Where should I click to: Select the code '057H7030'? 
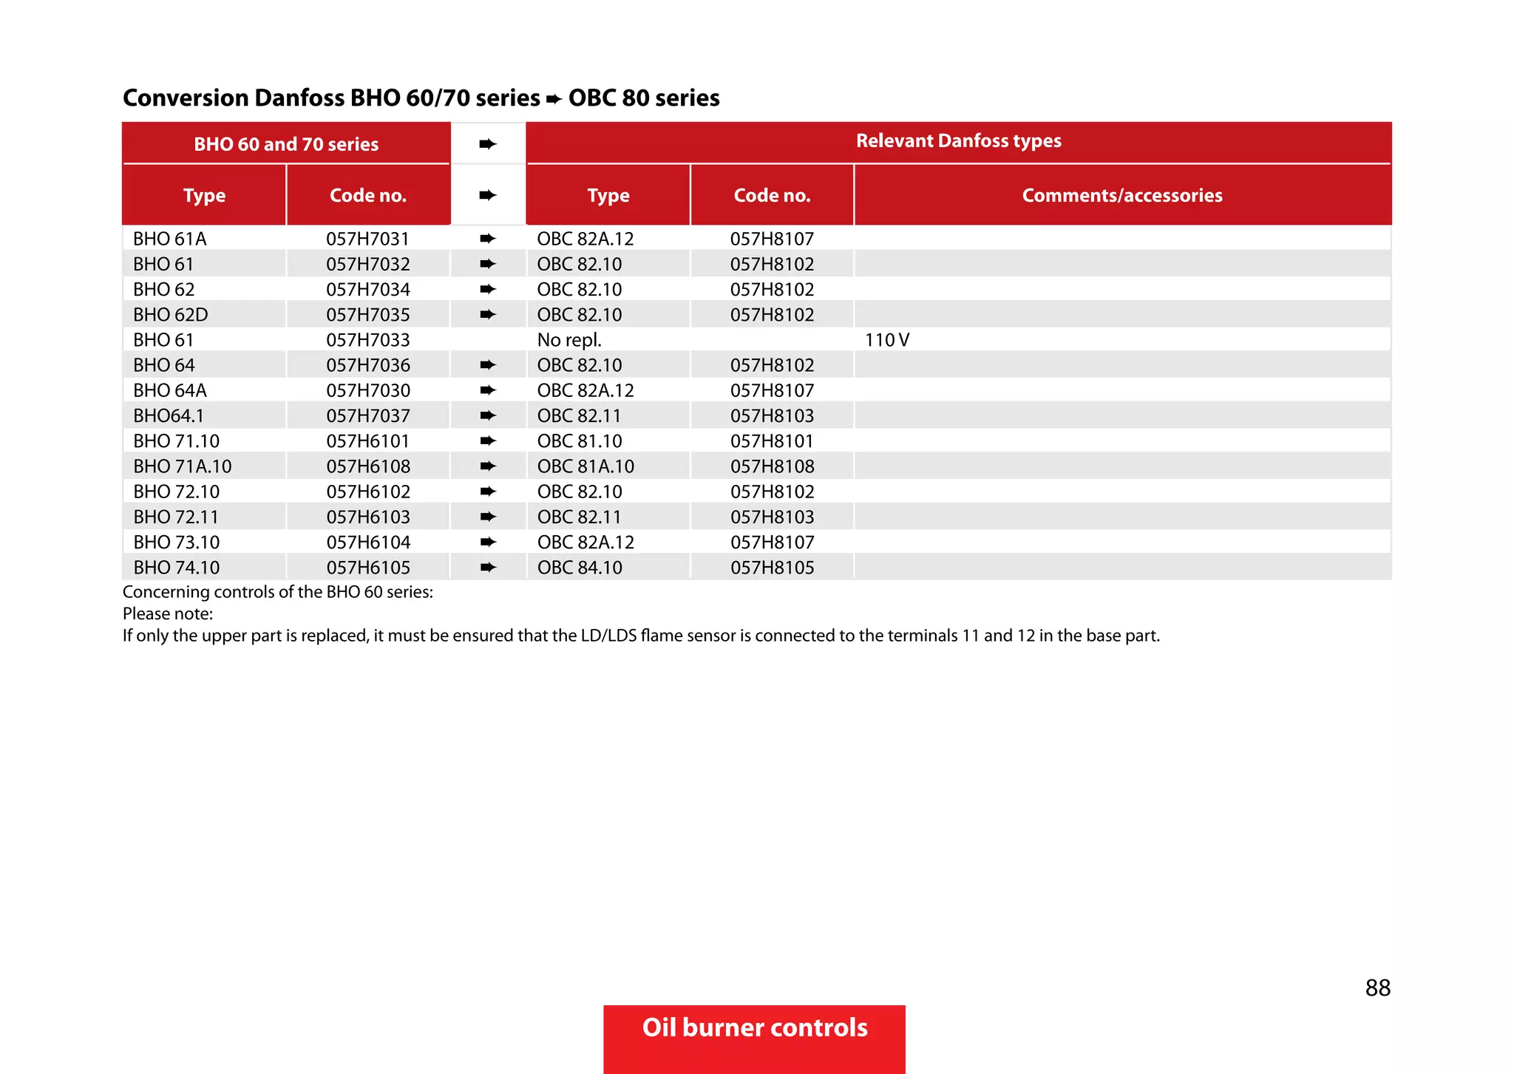point(368,390)
